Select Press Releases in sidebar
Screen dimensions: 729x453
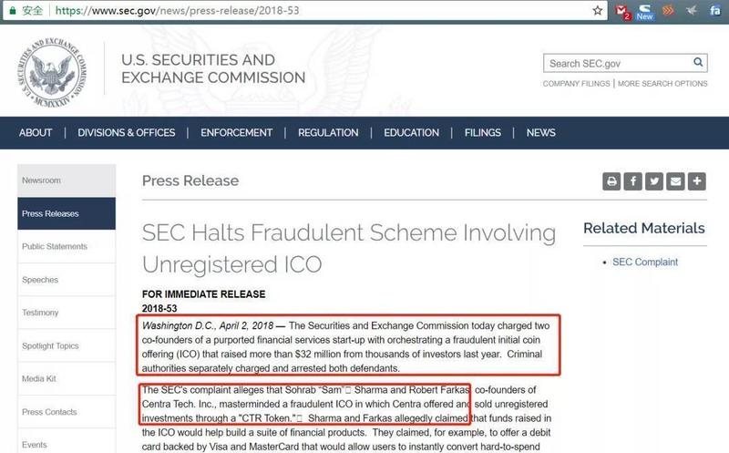[x=67, y=213]
